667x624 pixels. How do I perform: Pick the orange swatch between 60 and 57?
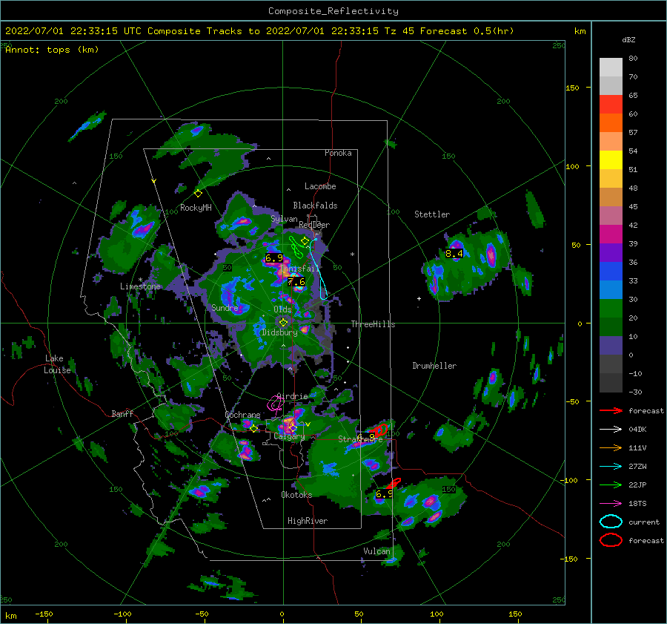point(611,122)
